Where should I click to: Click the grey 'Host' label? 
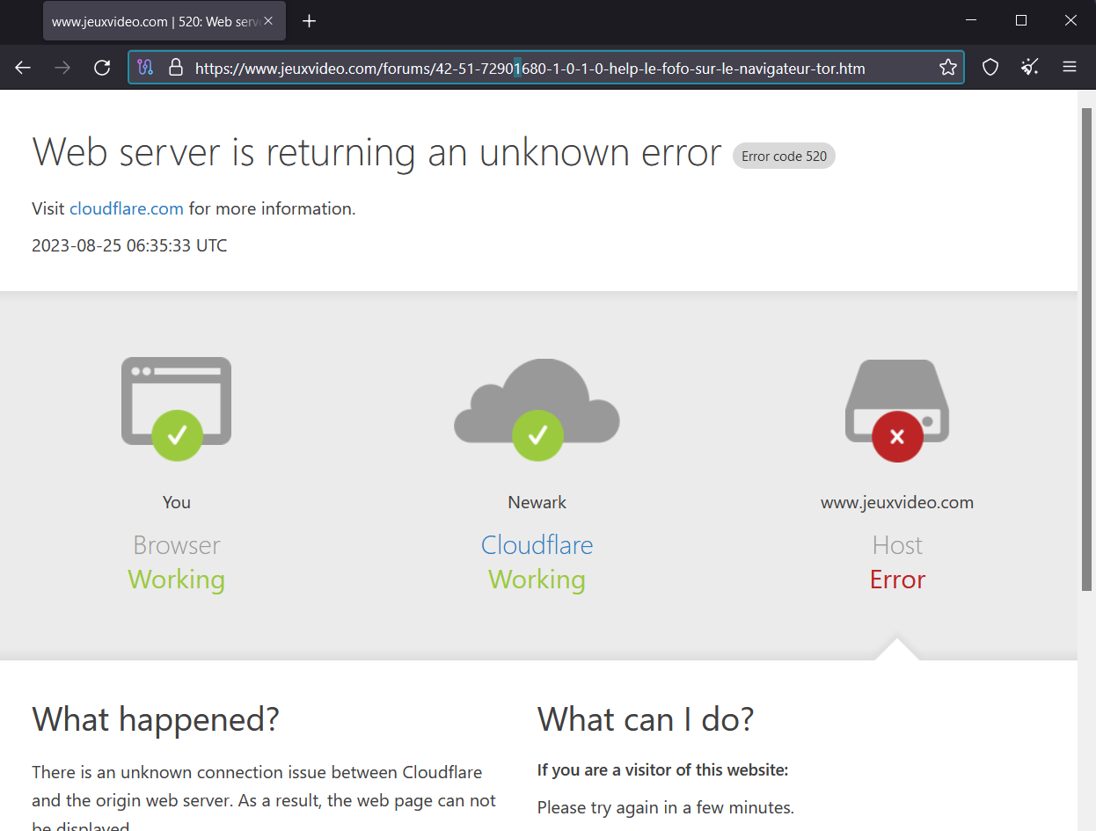coord(897,545)
